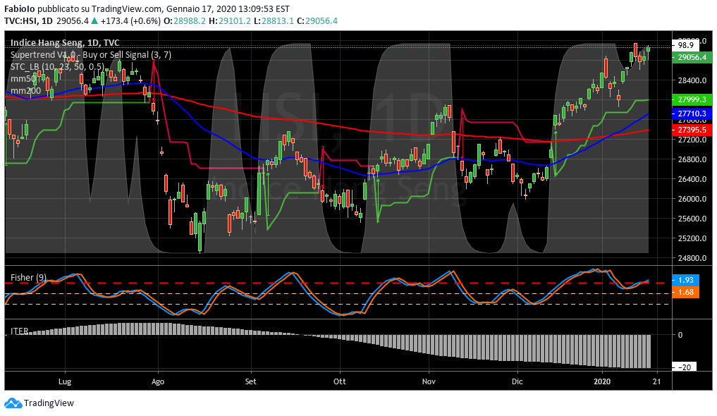Select the Supertrend V1.0 indicator legend
The height and width of the screenshot is (416, 717).
tap(90, 55)
